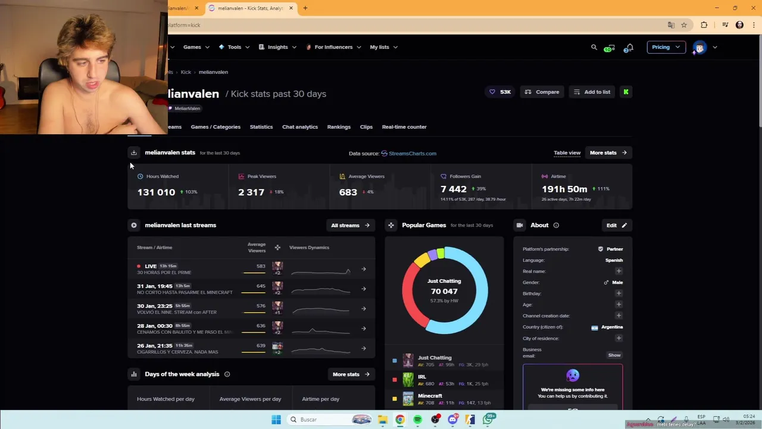Open the Pricing dropdown

pos(666,47)
